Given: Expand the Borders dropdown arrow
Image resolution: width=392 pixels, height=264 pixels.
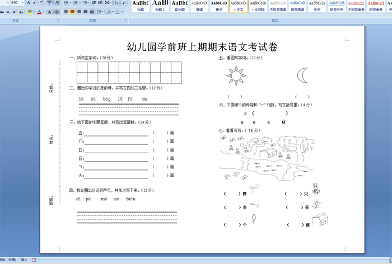Looking at the screenshot, I should (x=122, y=12).
